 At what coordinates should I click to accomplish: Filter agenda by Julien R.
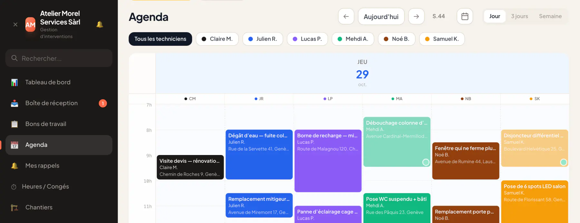click(x=263, y=39)
